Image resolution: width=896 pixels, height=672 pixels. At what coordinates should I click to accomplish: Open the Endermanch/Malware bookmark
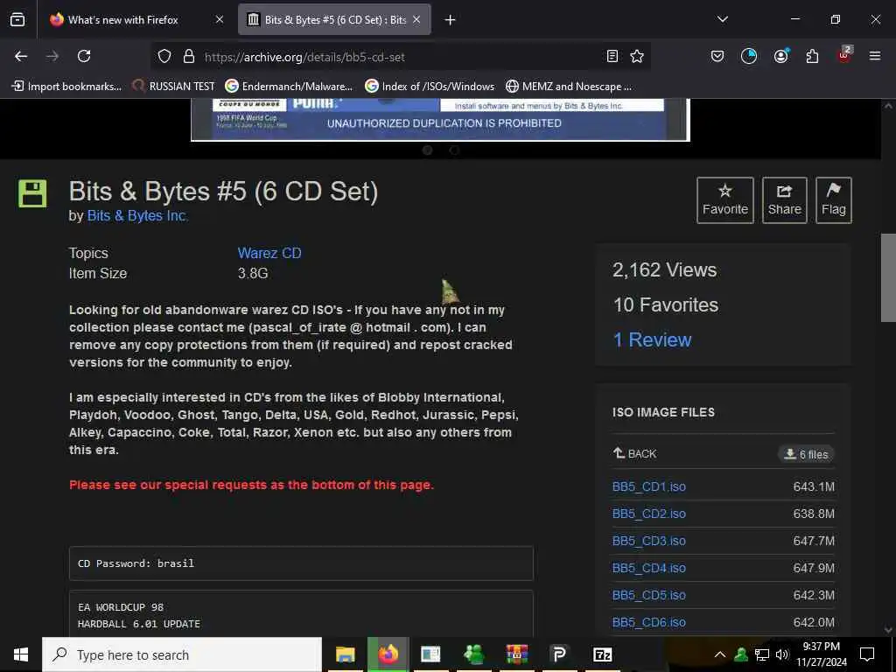point(289,87)
